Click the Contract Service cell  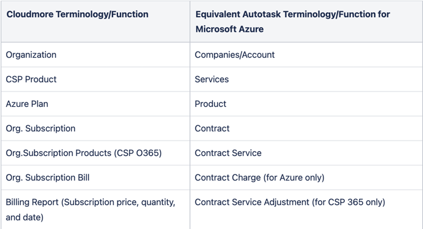tap(306, 153)
